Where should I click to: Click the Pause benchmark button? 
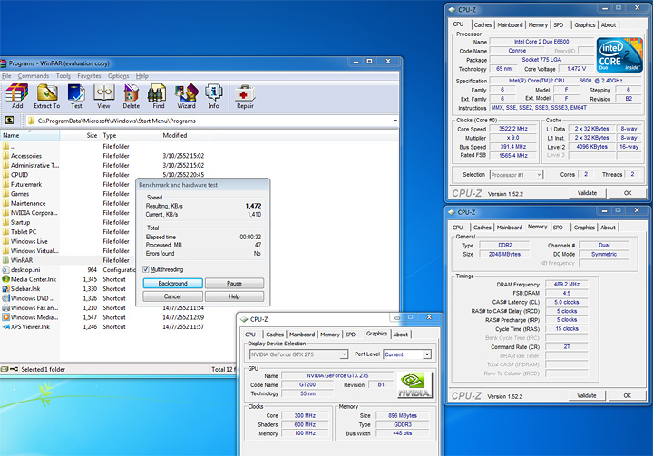click(235, 283)
